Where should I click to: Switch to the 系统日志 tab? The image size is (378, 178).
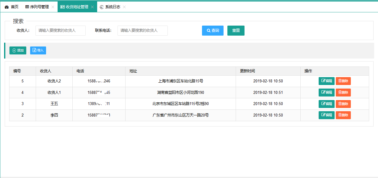110,7
